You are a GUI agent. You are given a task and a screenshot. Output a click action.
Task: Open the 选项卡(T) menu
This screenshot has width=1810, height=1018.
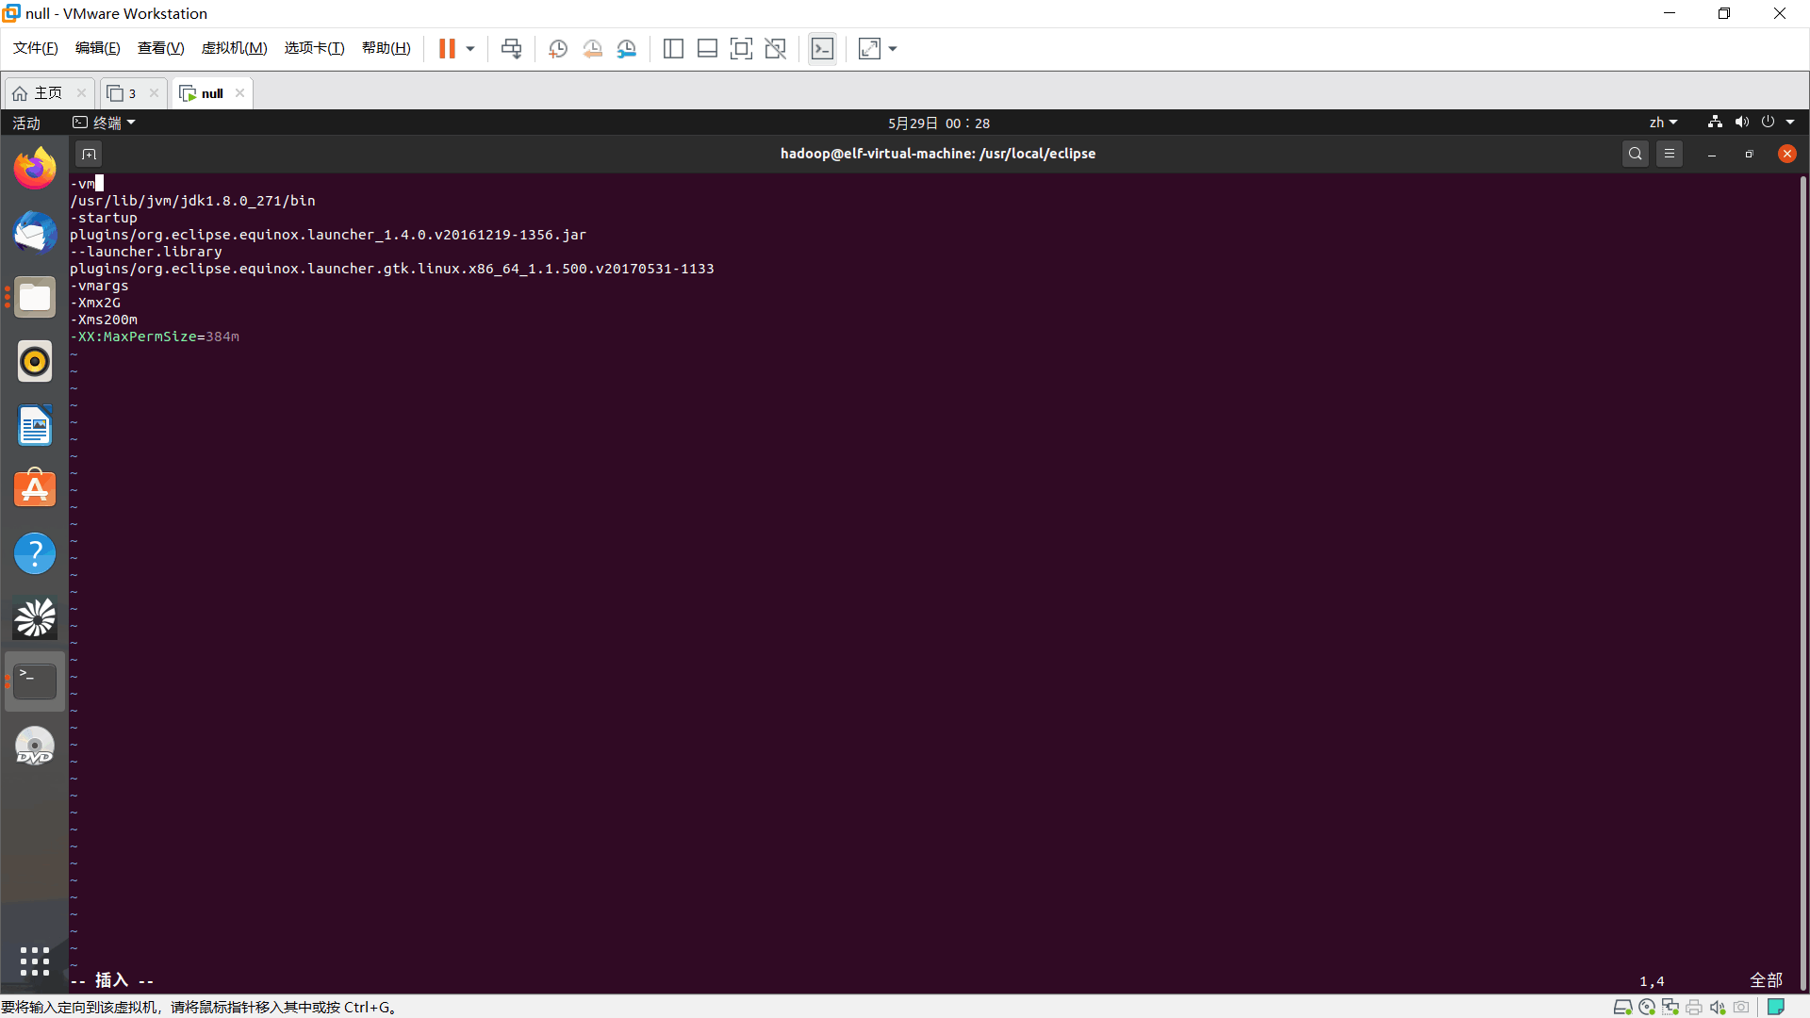[x=314, y=48]
